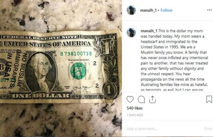Open manalh_1 profile picture in header
The width and height of the screenshot is (213, 137).
pyautogui.click(x=131, y=10)
